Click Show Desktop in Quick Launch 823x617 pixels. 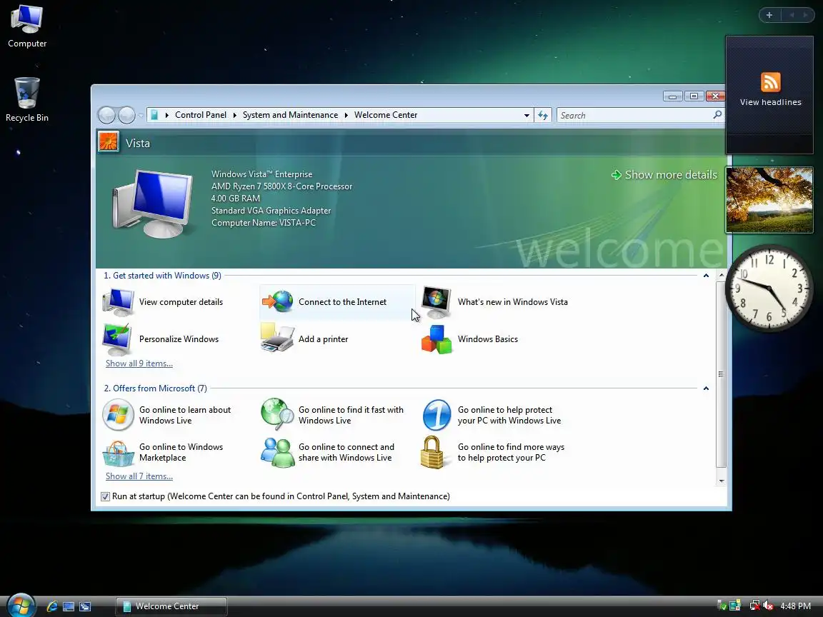(69, 606)
